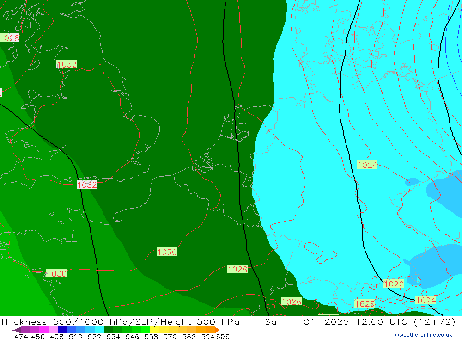Viewport: 462px width, 339px height.
Task: Click the 594 value under the legend
Action: pyautogui.click(x=208, y=336)
